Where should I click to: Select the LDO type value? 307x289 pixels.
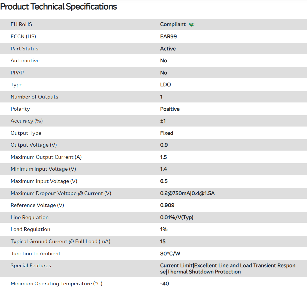(x=166, y=85)
